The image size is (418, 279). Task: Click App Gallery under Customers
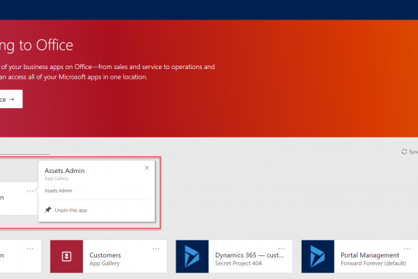104,264
